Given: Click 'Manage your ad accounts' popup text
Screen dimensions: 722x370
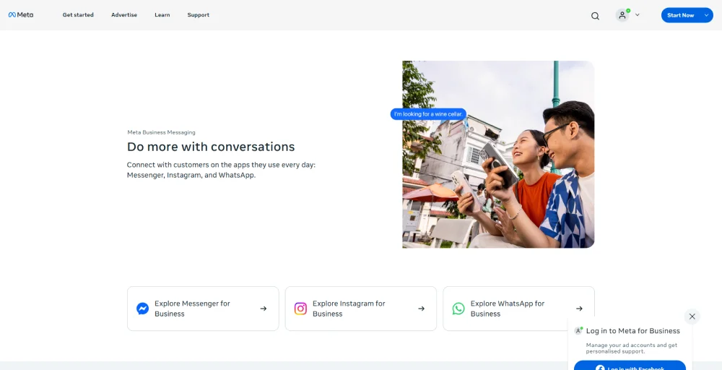Looking at the screenshot, I should click(631, 348).
